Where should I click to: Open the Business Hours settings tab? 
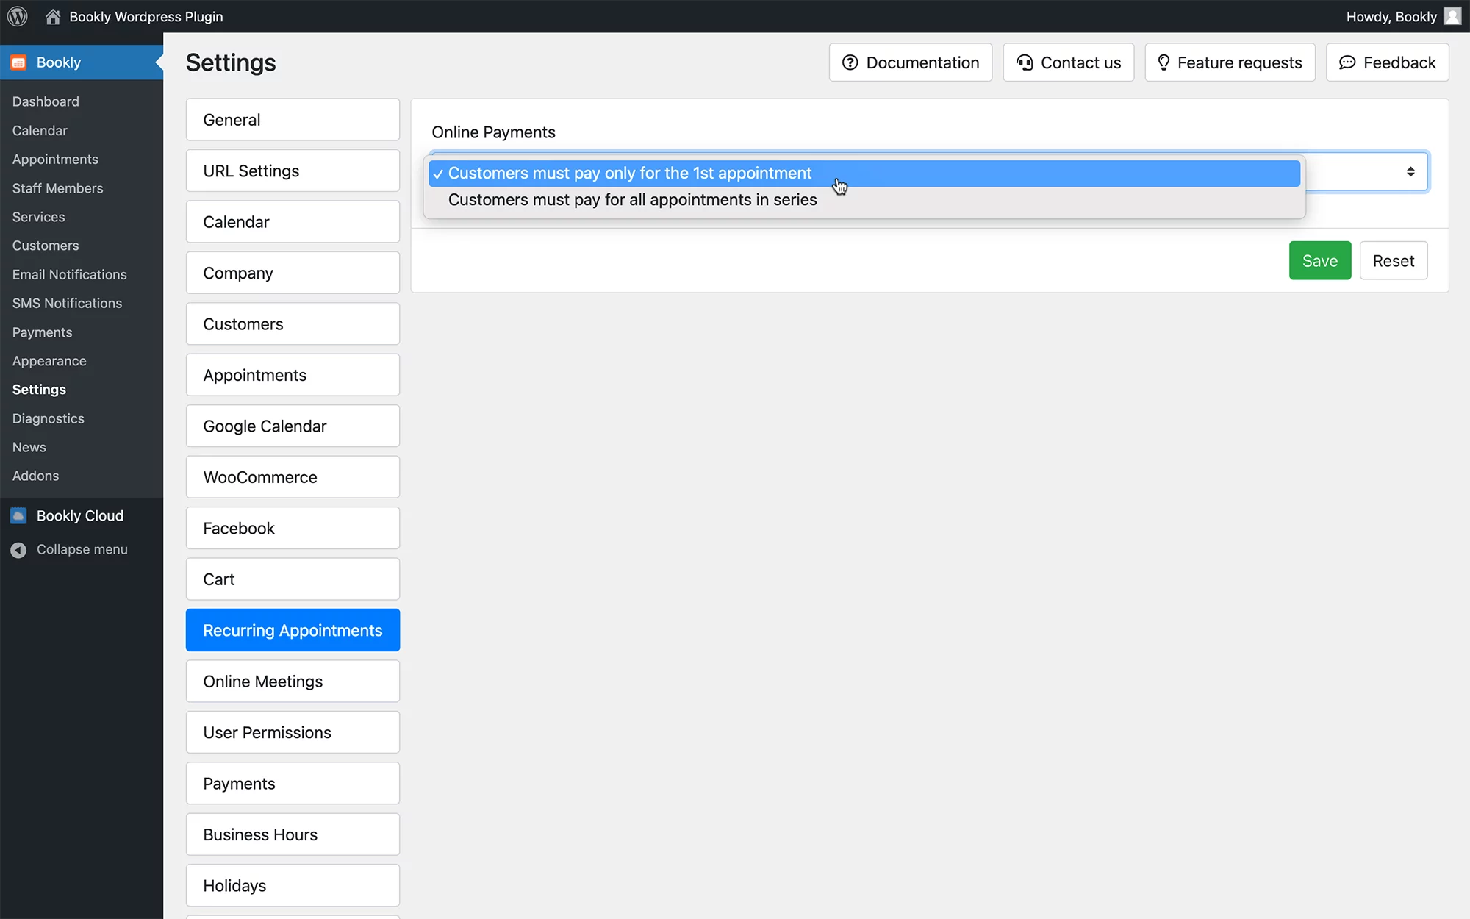coord(293,834)
